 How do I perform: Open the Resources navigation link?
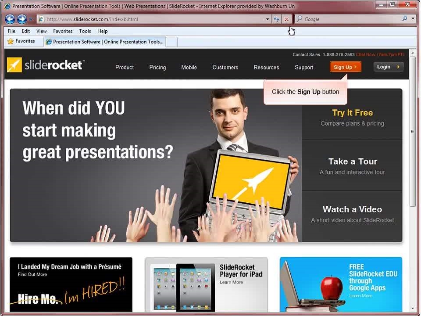tap(266, 67)
